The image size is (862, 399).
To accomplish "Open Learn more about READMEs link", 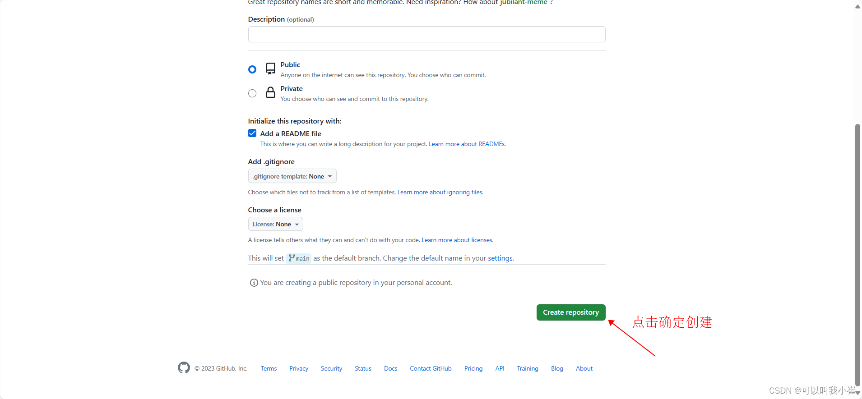I will [x=467, y=144].
